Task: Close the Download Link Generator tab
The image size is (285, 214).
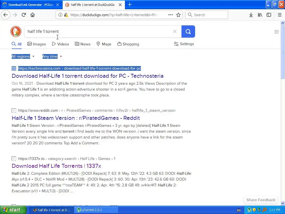Action: (58, 5)
